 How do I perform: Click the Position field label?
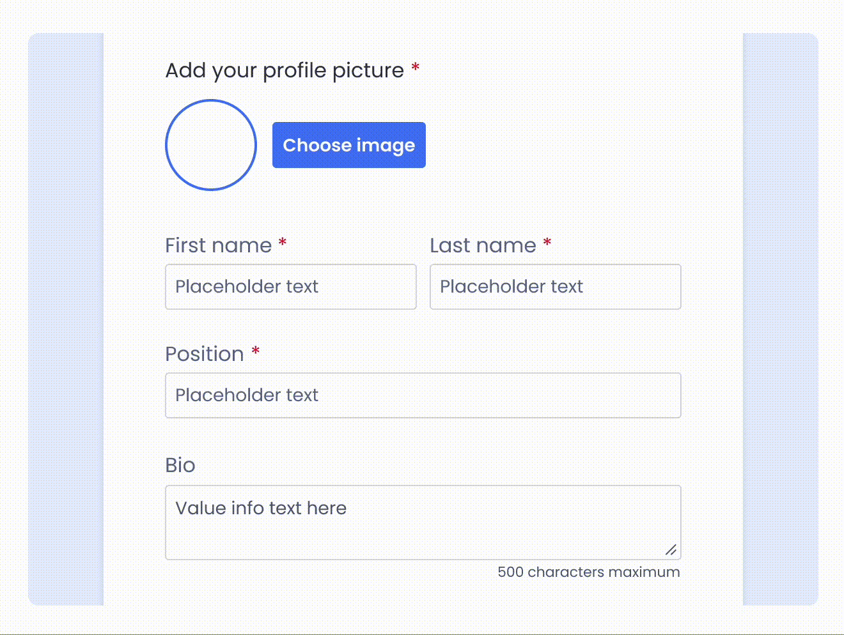coord(204,354)
